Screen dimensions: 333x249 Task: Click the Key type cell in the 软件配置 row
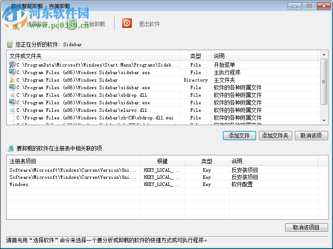click(x=206, y=184)
